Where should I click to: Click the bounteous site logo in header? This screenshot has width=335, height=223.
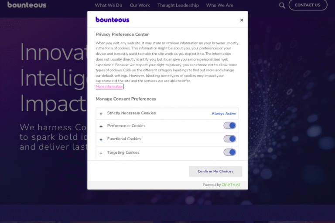point(27,5)
